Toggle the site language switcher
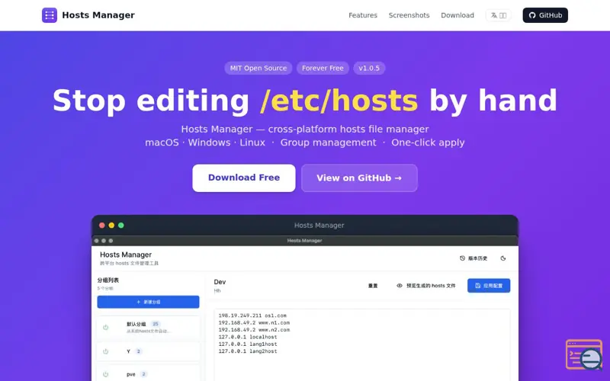 point(499,15)
